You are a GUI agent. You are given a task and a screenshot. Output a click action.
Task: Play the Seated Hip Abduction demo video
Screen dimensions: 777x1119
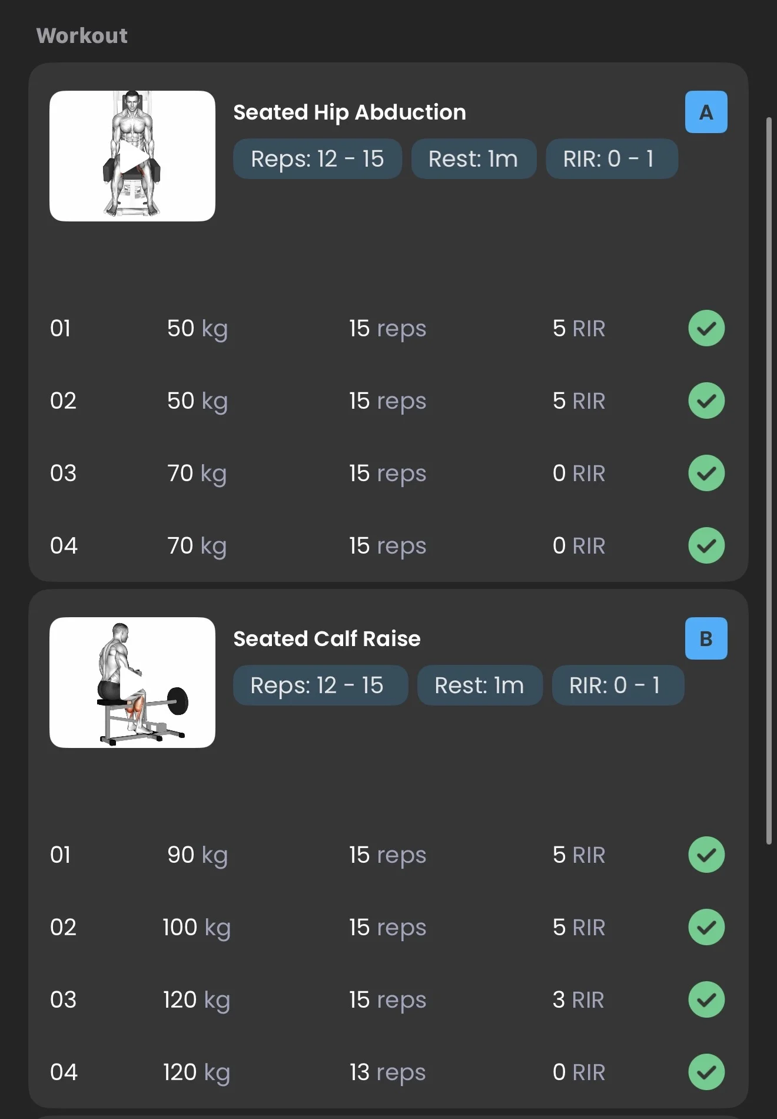coord(132,156)
